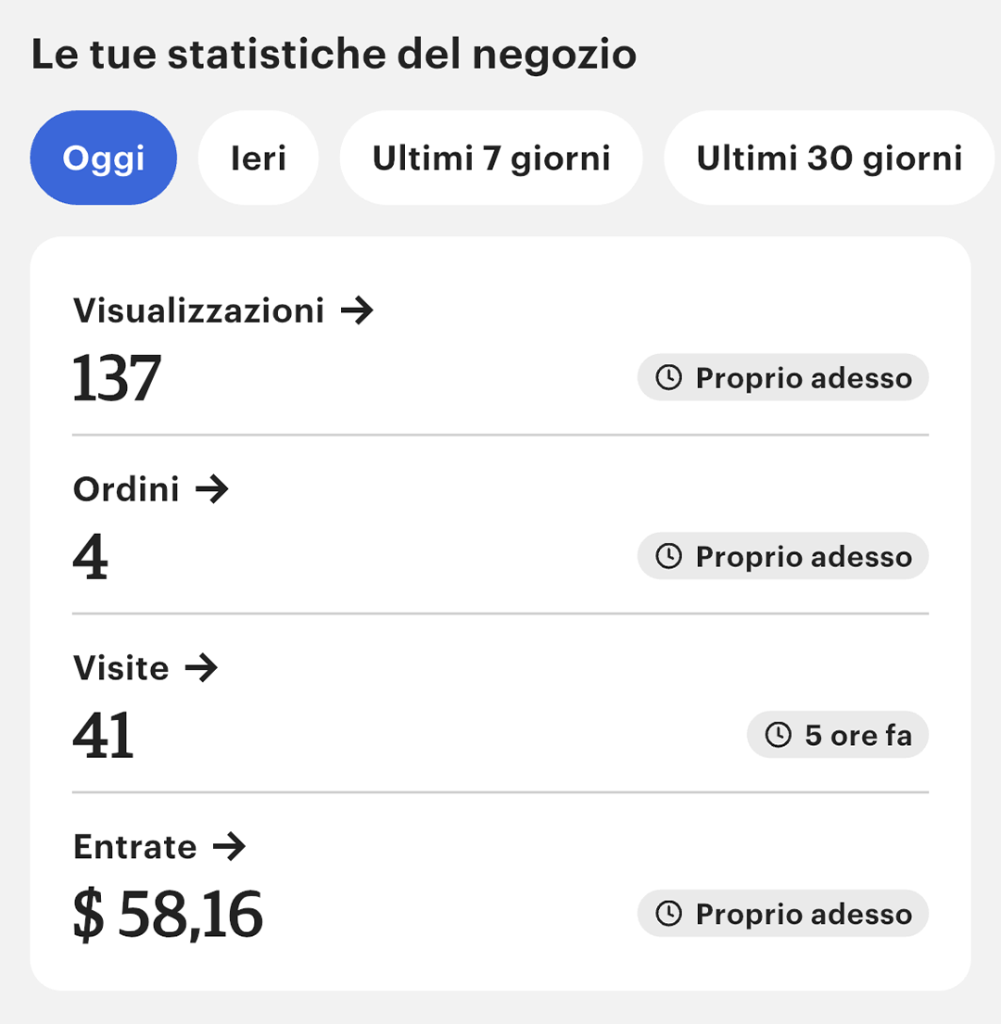Click the 5 ore fa update badge
This screenshot has height=1024, width=1001.
pyautogui.click(x=838, y=735)
